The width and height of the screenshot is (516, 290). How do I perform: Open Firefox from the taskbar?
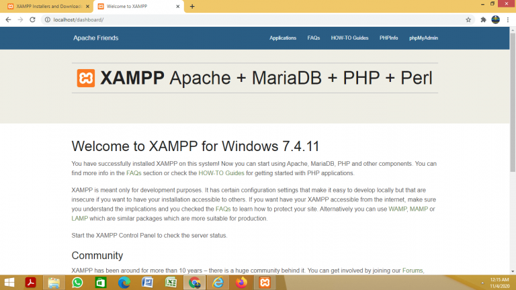coord(241,283)
